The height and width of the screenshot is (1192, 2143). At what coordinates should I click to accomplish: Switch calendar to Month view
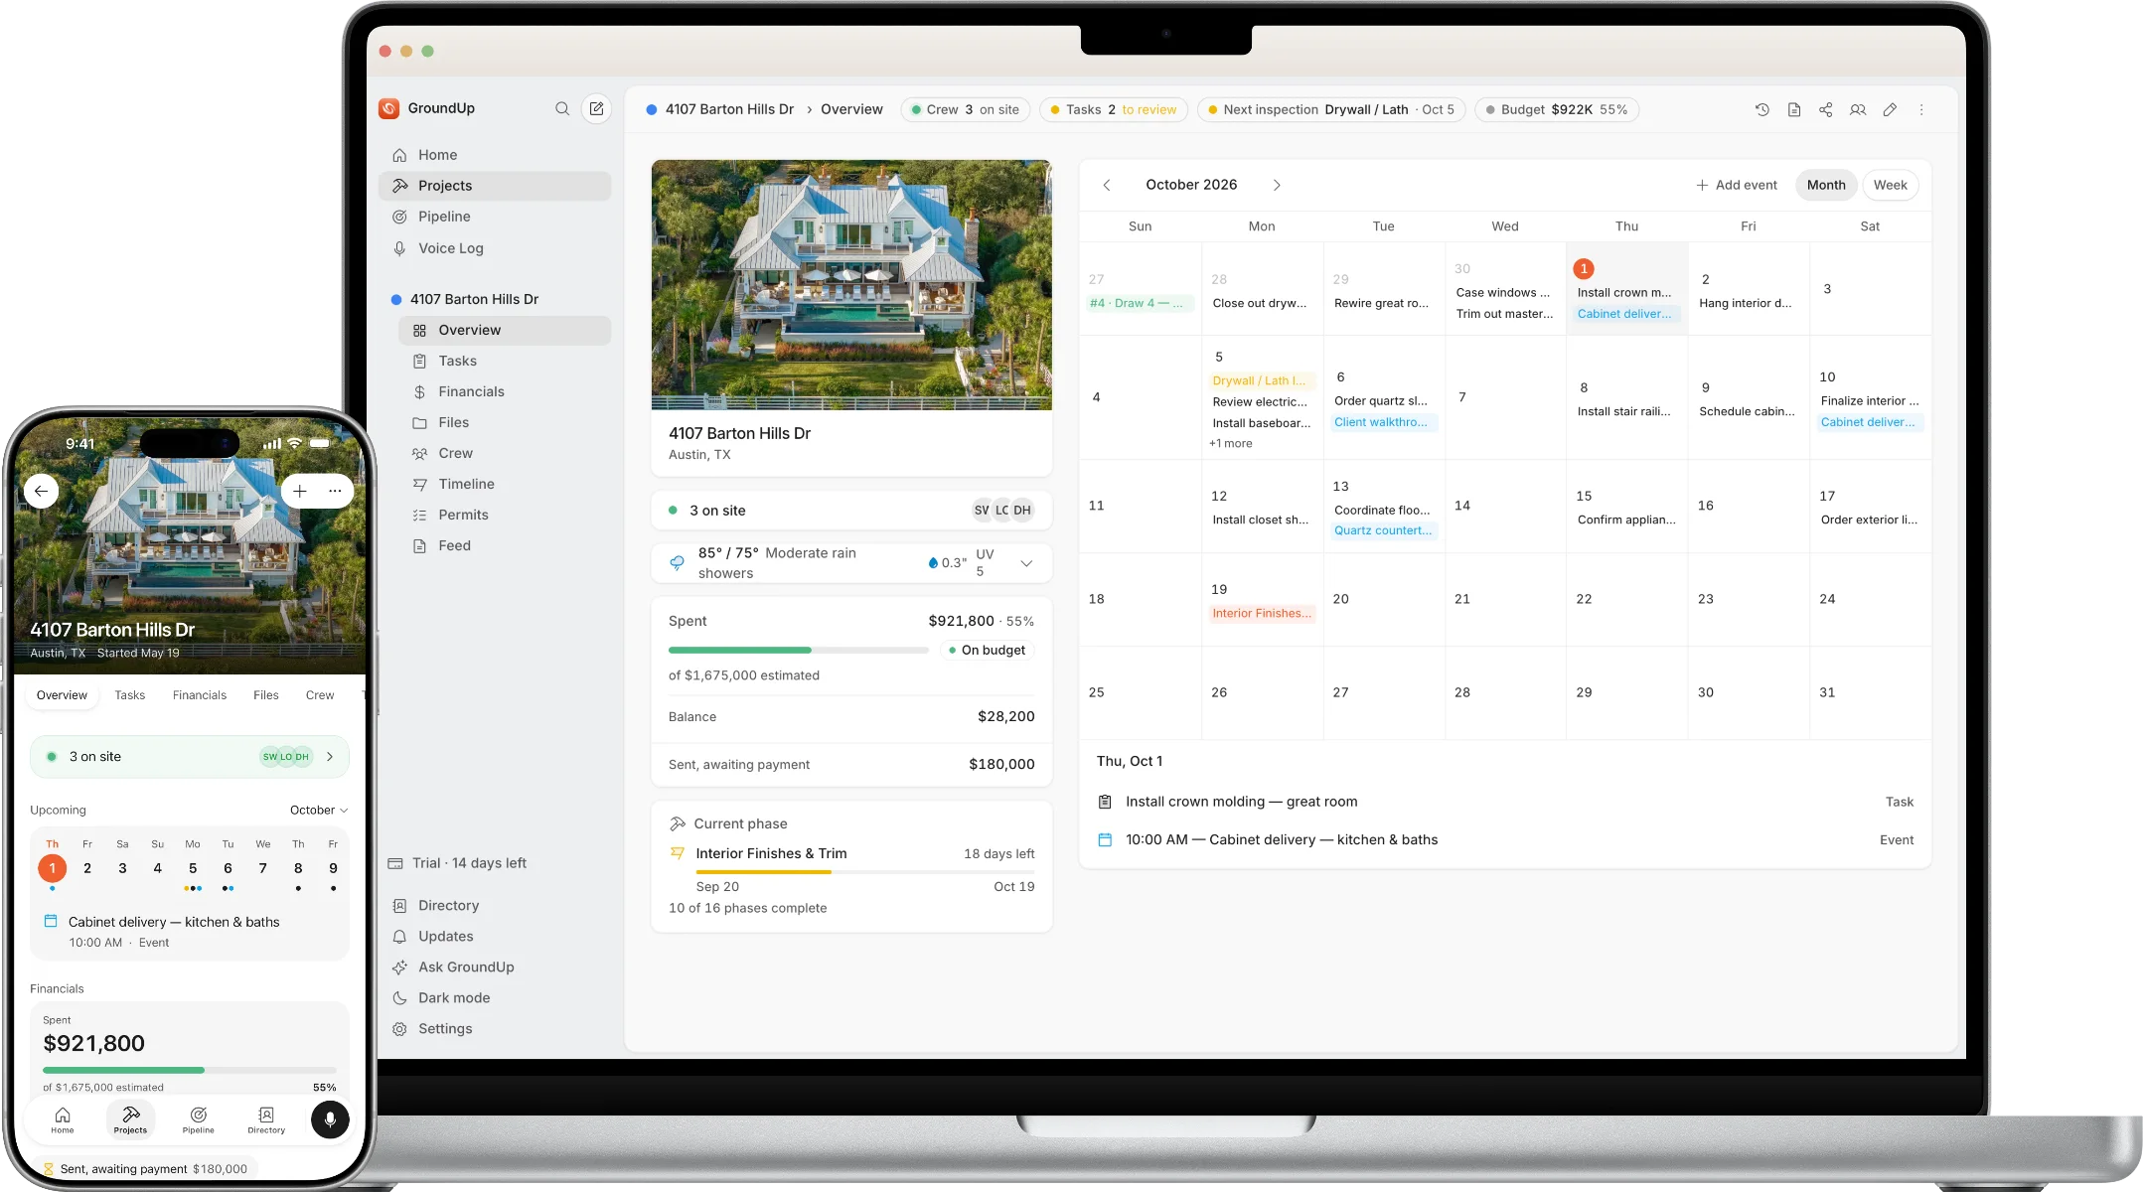1826,185
